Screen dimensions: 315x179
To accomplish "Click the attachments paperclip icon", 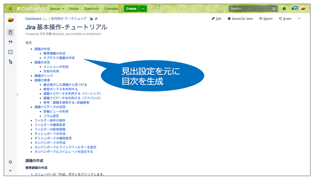I will 96,18.
